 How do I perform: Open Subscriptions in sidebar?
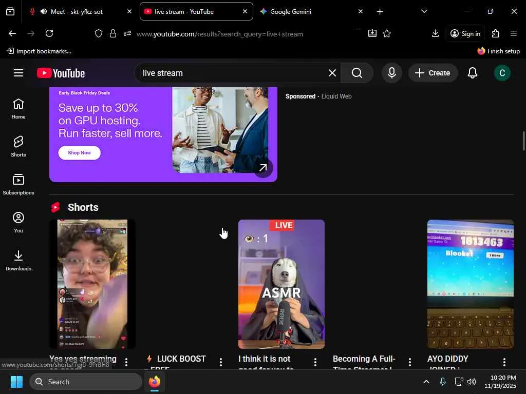pyautogui.click(x=18, y=184)
